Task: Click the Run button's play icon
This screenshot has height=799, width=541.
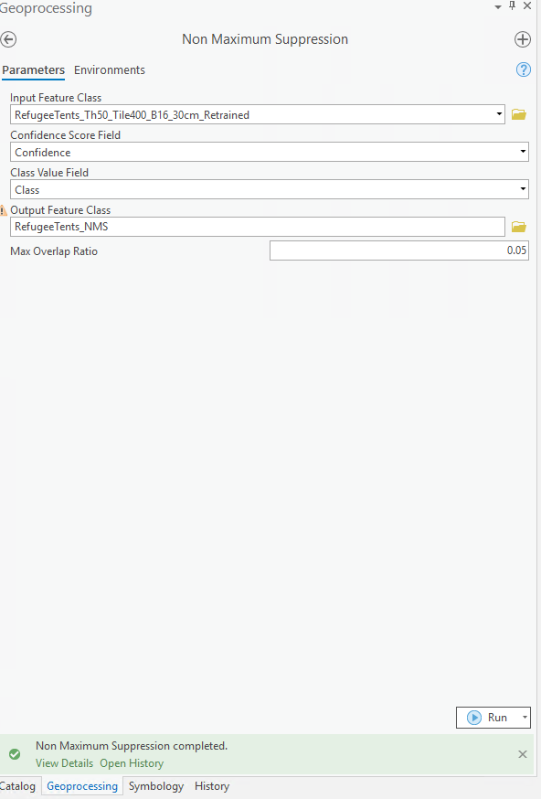Action: coord(476,717)
